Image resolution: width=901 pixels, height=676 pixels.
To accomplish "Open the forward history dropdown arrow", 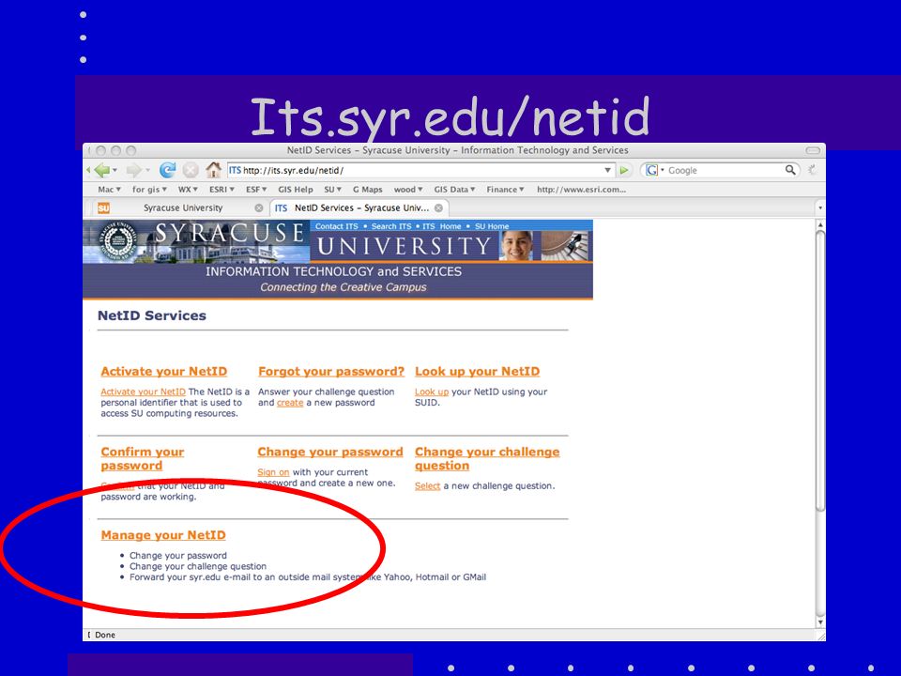I will point(147,171).
